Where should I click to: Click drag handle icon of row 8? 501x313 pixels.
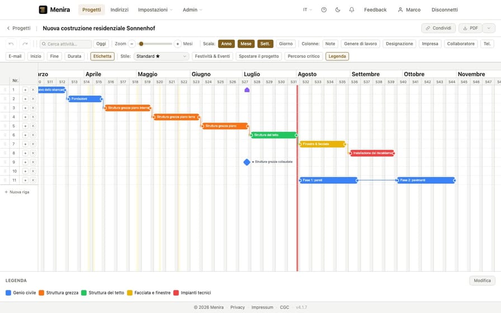[5, 153]
